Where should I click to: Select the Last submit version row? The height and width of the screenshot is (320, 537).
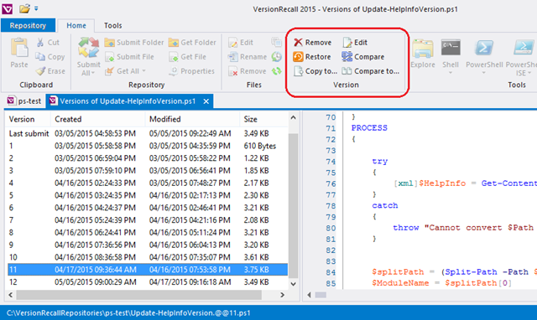(148, 133)
